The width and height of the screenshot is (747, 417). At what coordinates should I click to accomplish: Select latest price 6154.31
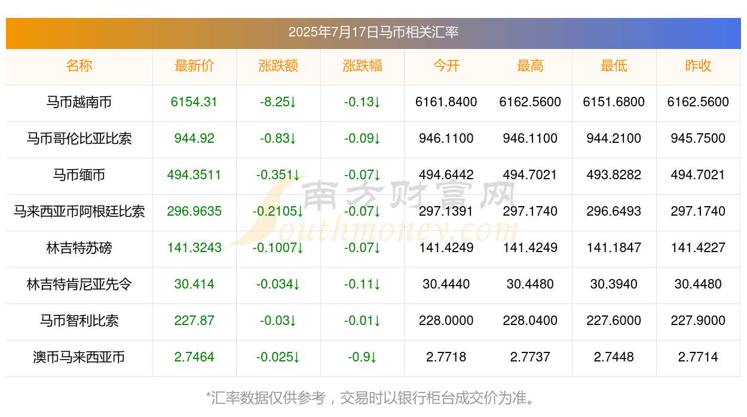click(194, 102)
